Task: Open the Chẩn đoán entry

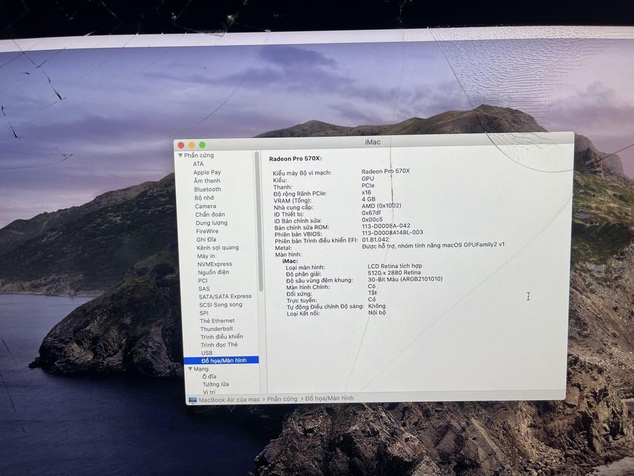Action: (x=210, y=214)
